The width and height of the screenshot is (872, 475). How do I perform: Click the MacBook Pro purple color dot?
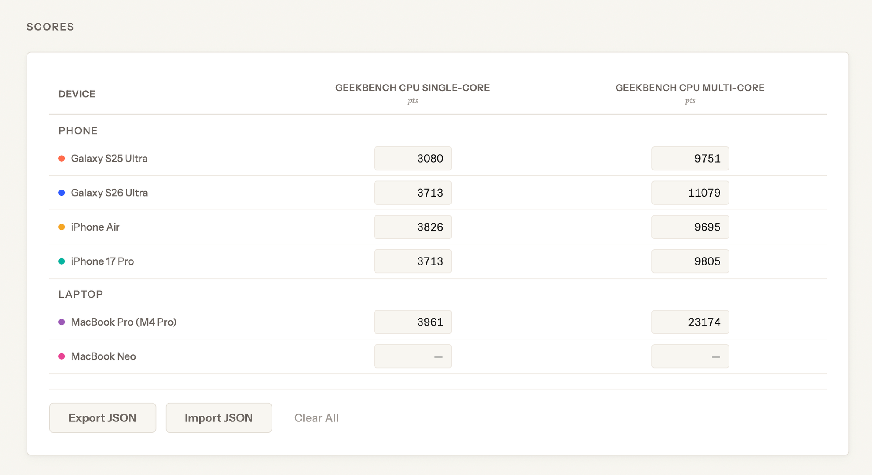61,322
